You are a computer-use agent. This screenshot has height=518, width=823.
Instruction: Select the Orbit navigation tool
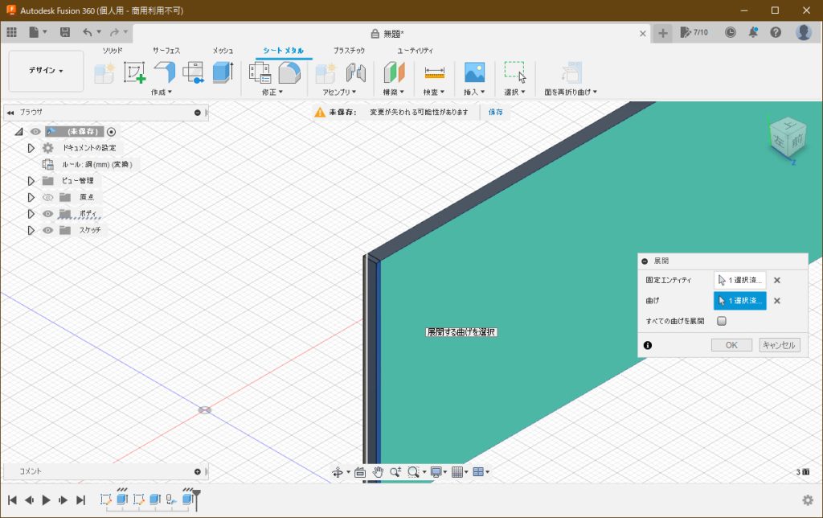coord(338,472)
